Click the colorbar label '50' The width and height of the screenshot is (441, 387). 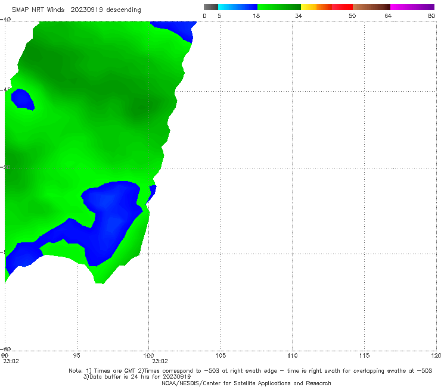pos(352,15)
